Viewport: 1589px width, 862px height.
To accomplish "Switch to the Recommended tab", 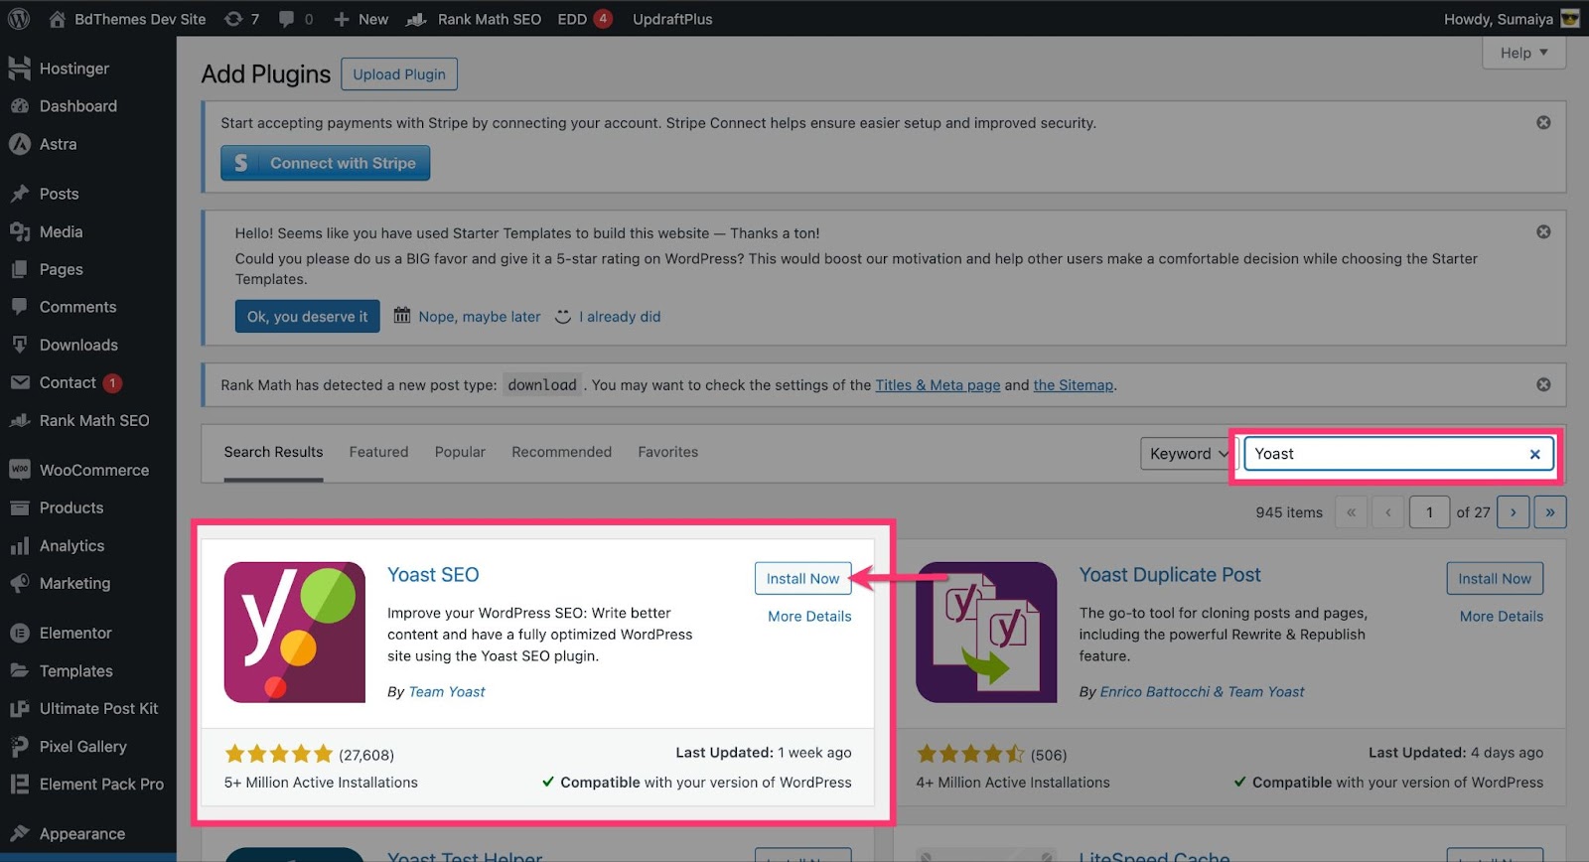I will (561, 452).
